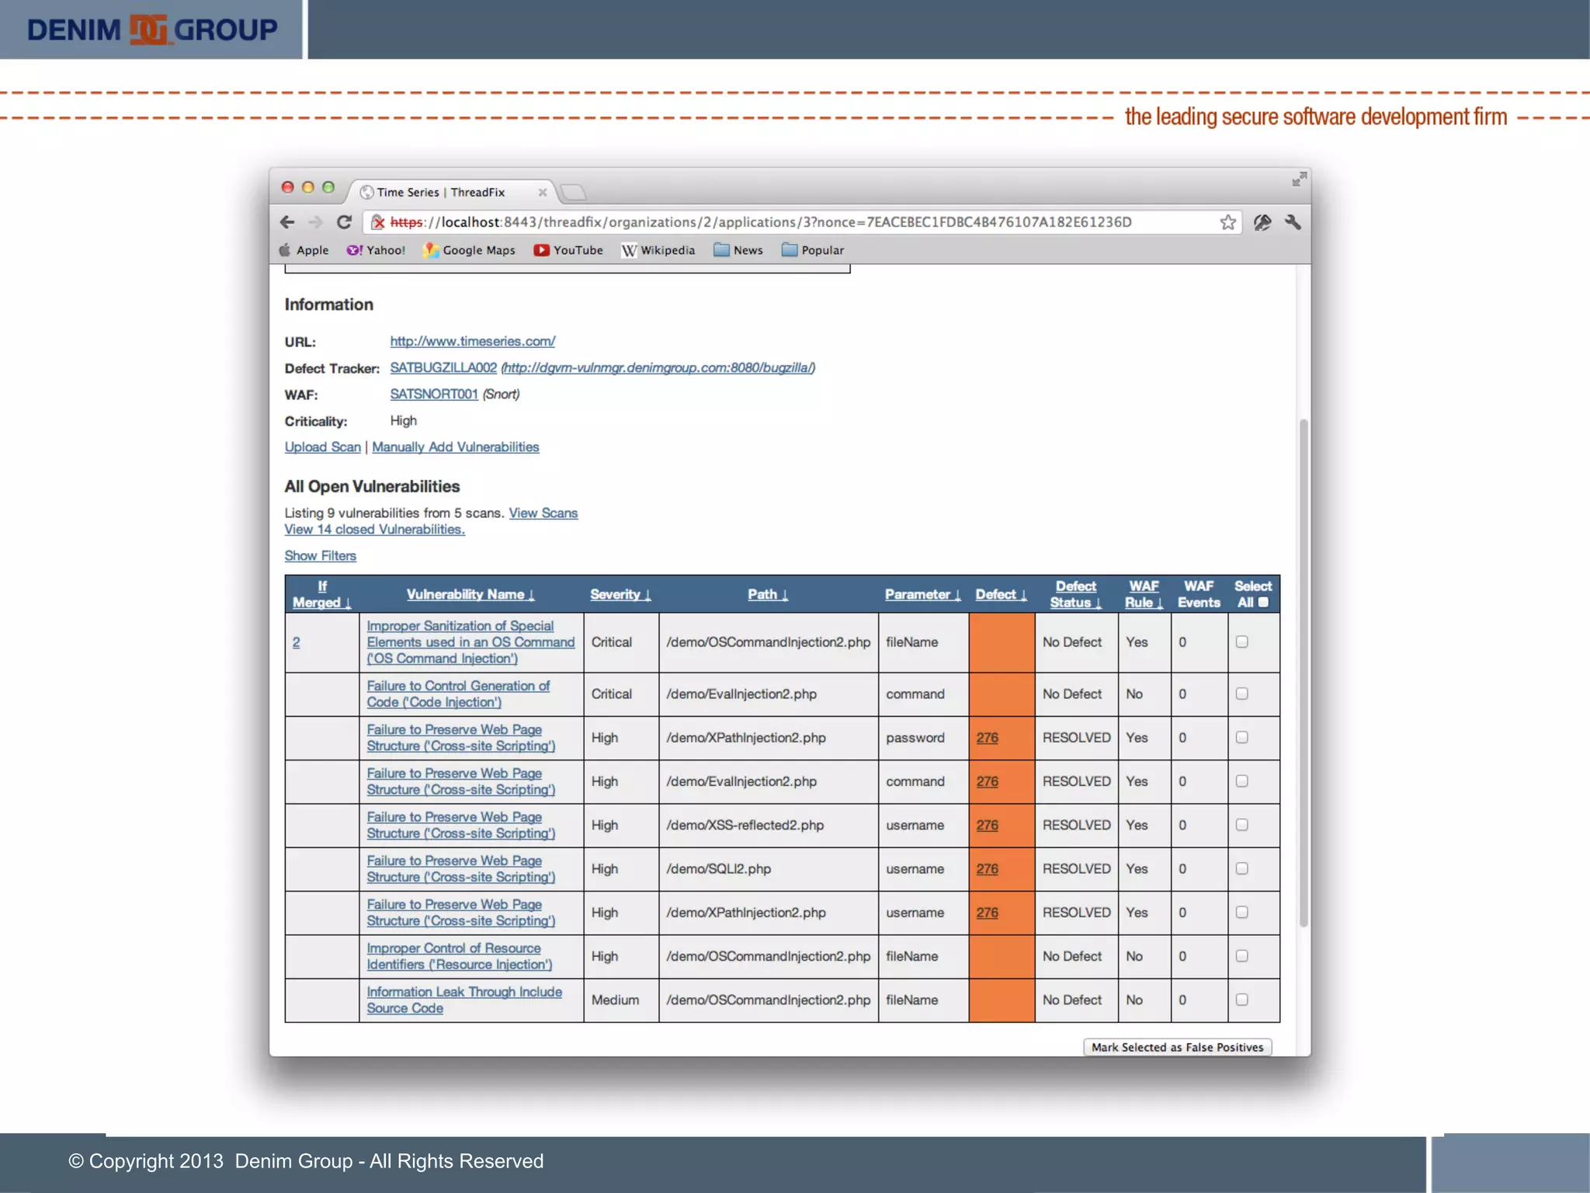Tick checkbox for Information Leak row
Image resolution: width=1590 pixels, height=1193 pixels.
[1241, 1000]
